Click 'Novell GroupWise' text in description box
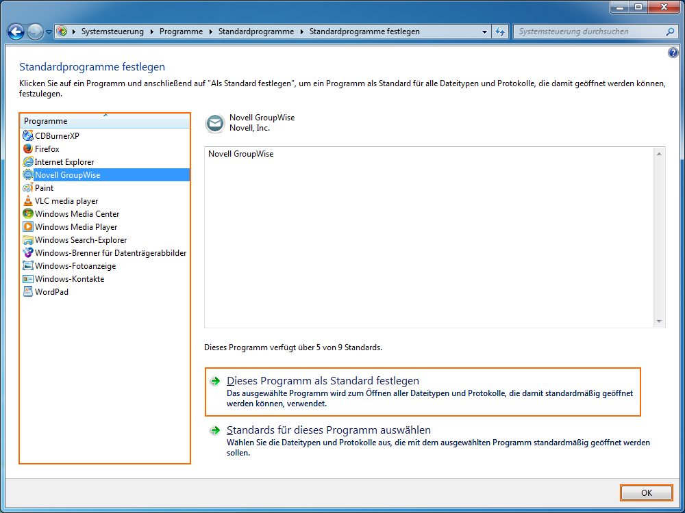The width and height of the screenshot is (685, 513). point(240,154)
